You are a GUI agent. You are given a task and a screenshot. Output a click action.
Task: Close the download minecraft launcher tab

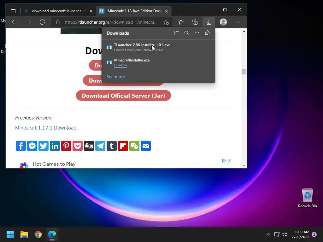pos(91,11)
